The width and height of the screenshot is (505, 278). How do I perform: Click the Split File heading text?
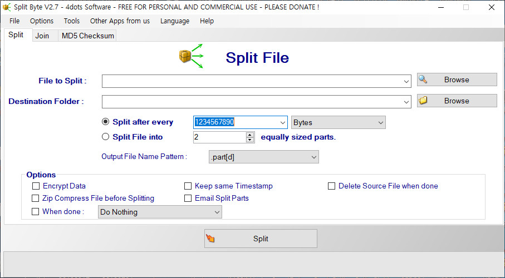pos(257,58)
